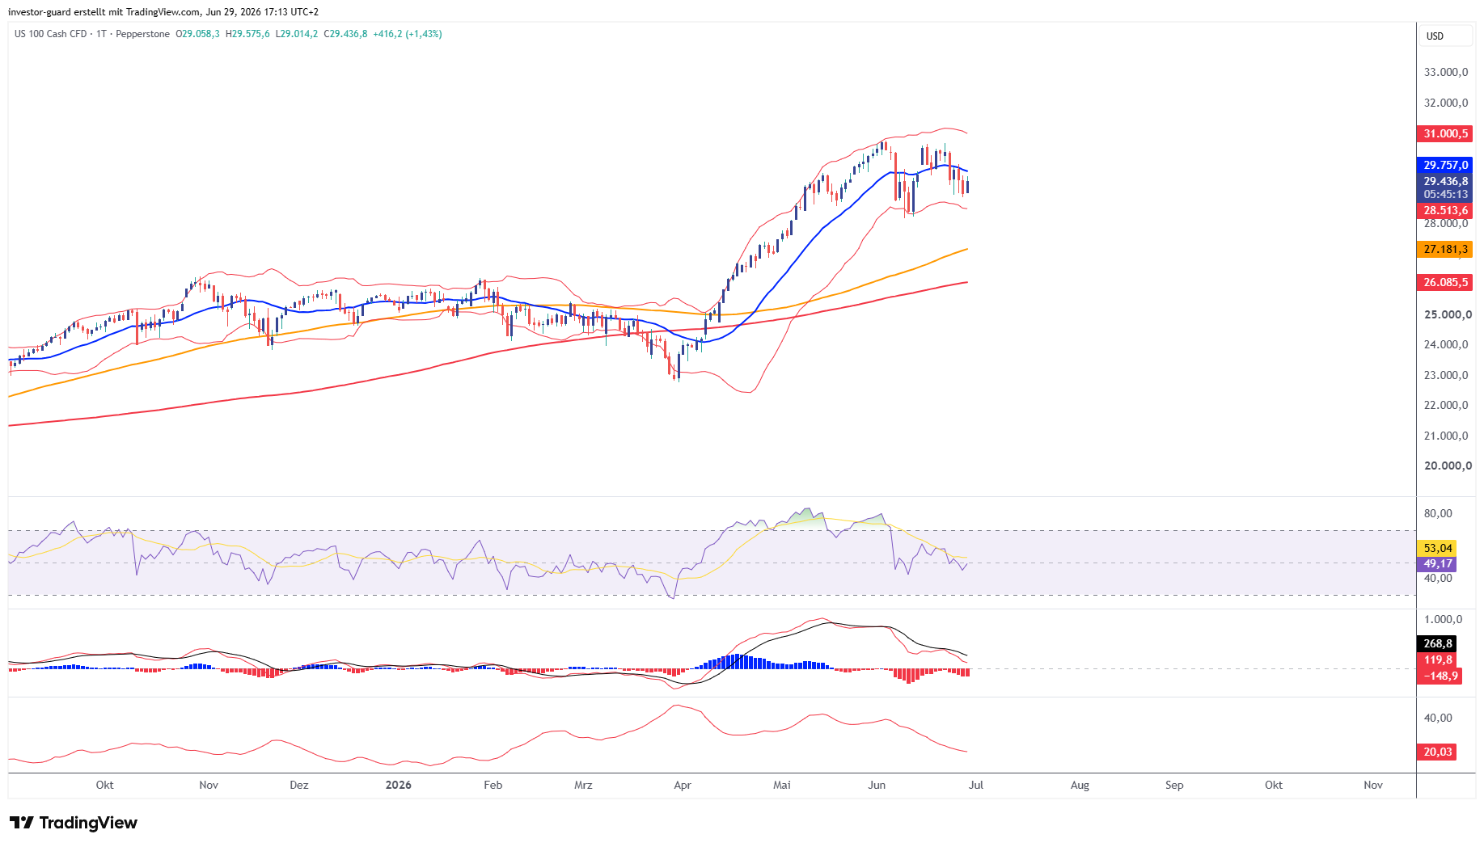Click the TradingView logo
The image size is (1484, 847).
[x=74, y=823]
